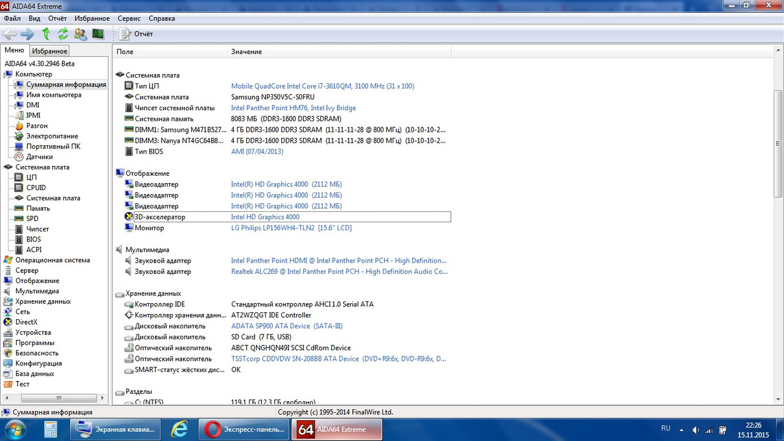Click the laptop icon next to Портативный ПК
This screenshot has width=784, height=441.
(19, 146)
